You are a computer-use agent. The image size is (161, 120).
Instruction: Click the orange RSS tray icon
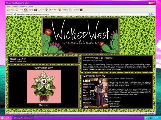tap(145, 118)
